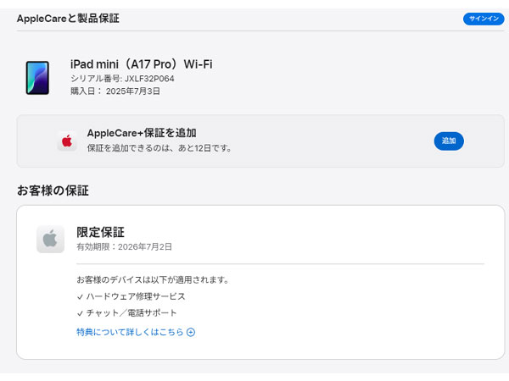Open the 特典について詳しくはこちら link
This screenshot has height=381, width=509.
click(130, 332)
